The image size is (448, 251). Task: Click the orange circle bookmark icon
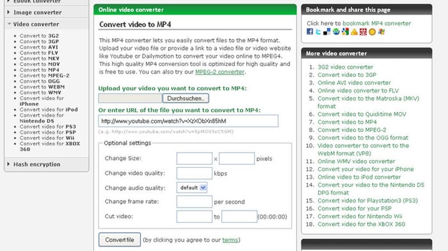(372, 32)
